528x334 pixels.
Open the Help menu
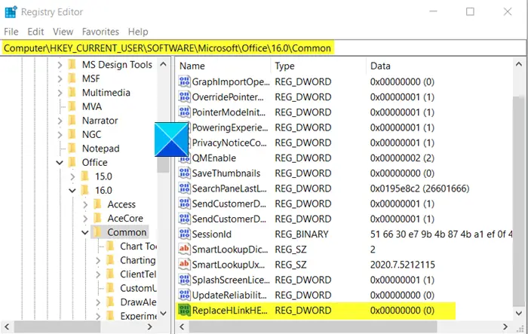pyautogui.click(x=138, y=32)
